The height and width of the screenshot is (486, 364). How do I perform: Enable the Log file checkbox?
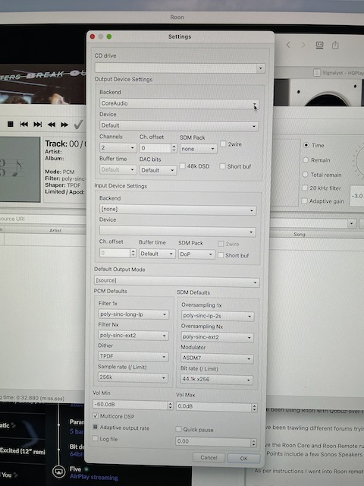pos(96,439)
